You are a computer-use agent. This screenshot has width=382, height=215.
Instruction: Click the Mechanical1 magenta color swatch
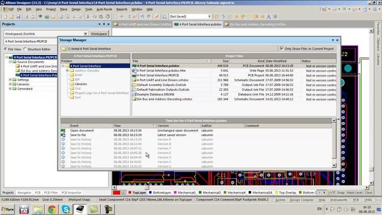click(175, 192)
